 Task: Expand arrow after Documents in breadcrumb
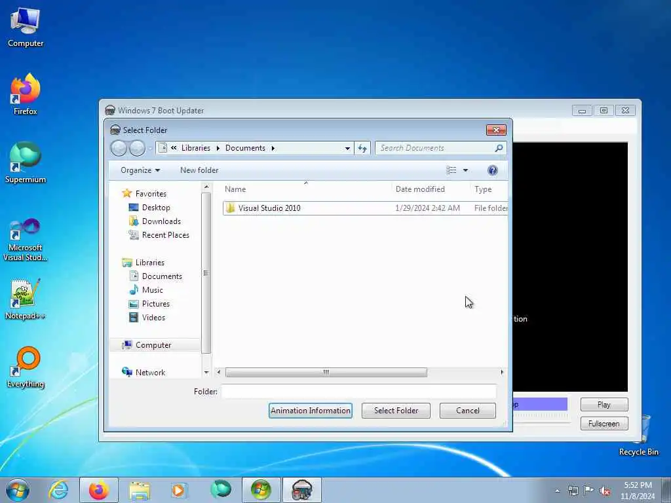click(x=273, y=148)
